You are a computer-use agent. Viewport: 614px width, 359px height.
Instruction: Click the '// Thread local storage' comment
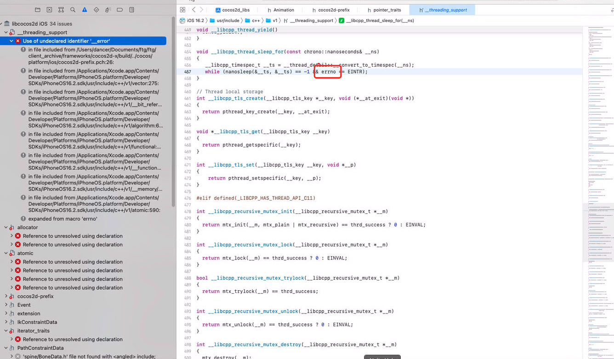(x=230, y=92)
